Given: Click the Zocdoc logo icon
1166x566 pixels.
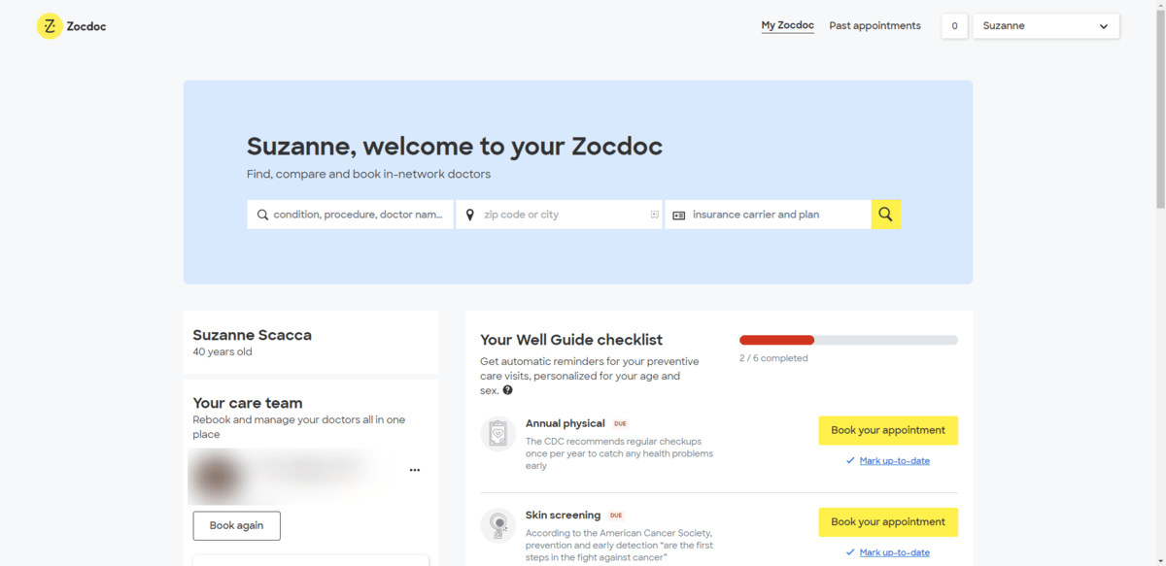Looking at the screenshot, I should tap(50, 26).
